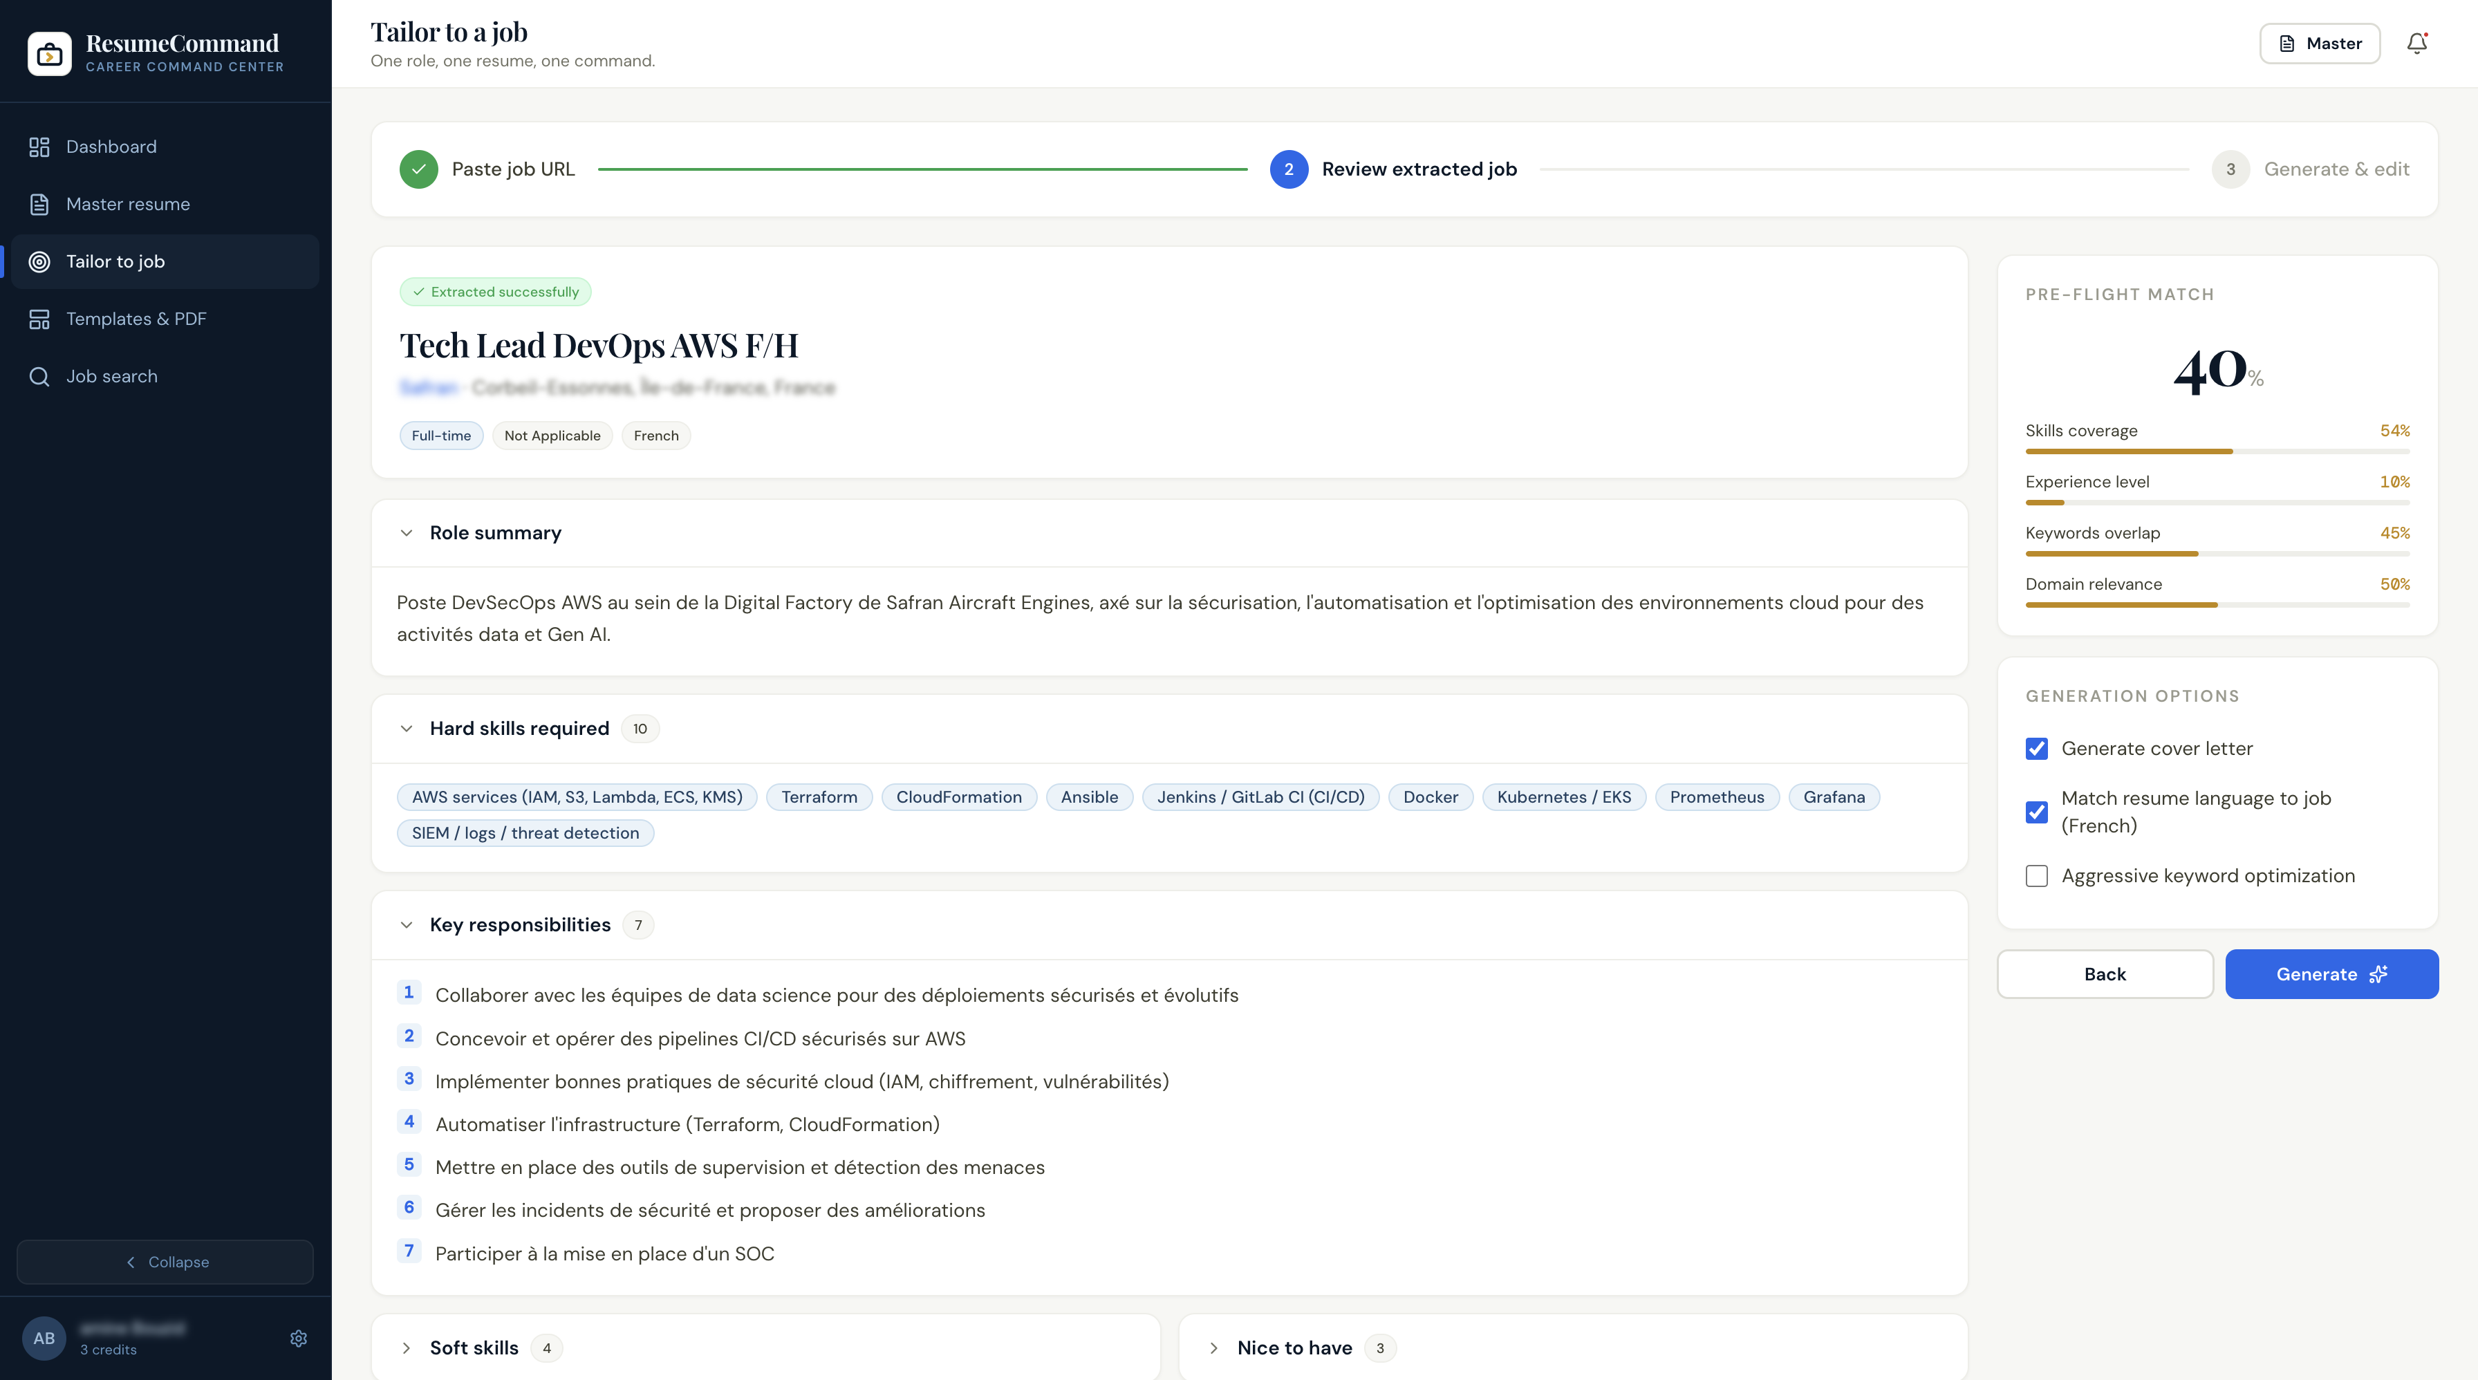Click the completed Paste job URL checkmark
This screenshot has height=1380, width=2478.
(418, 169)
